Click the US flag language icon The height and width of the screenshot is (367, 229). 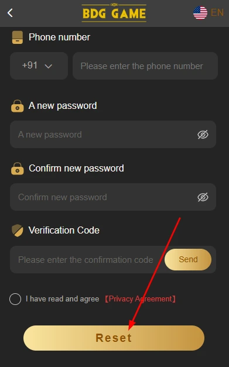[200, 13]
